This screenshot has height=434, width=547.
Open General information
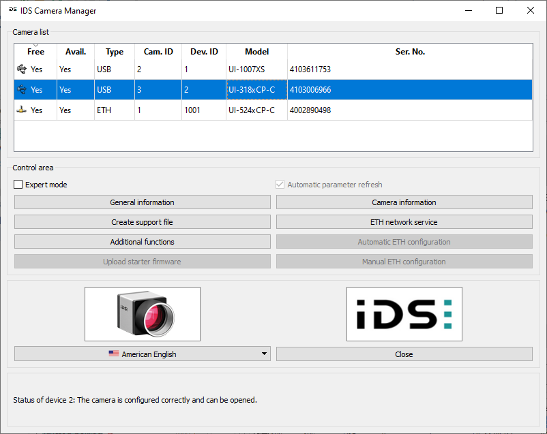[143, 202]
